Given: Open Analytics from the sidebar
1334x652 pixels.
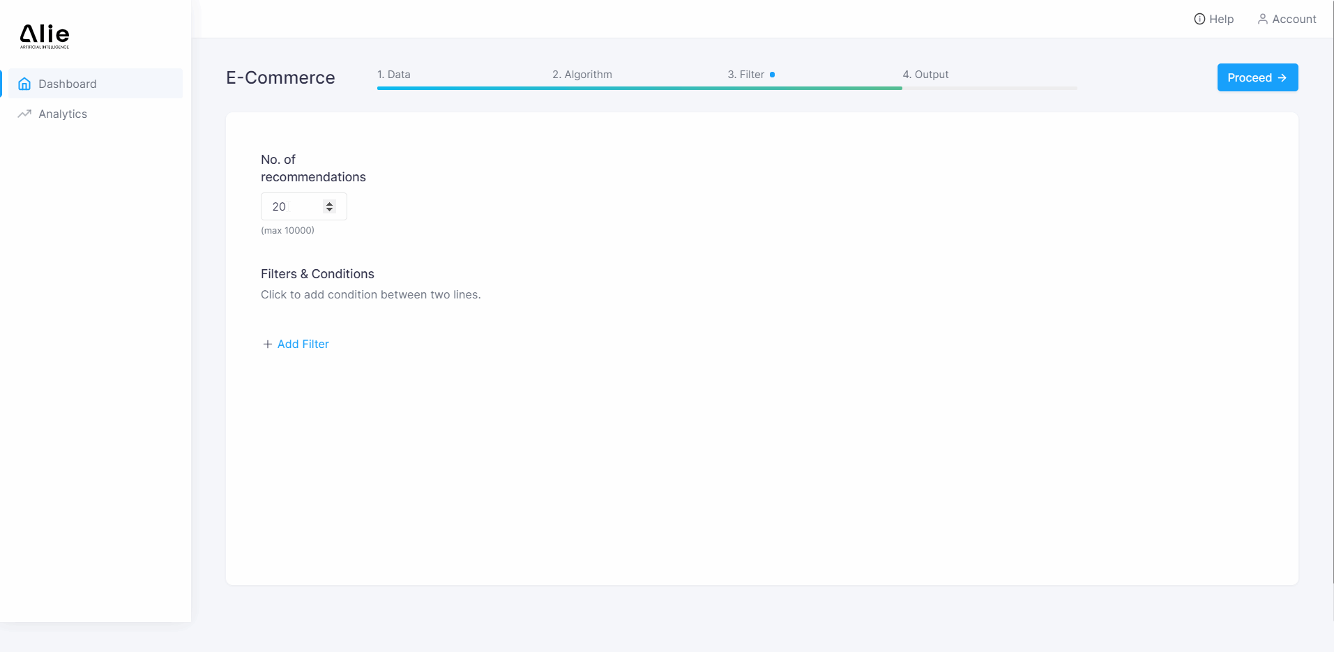Looking at the screenshot, I should [63, 114].
